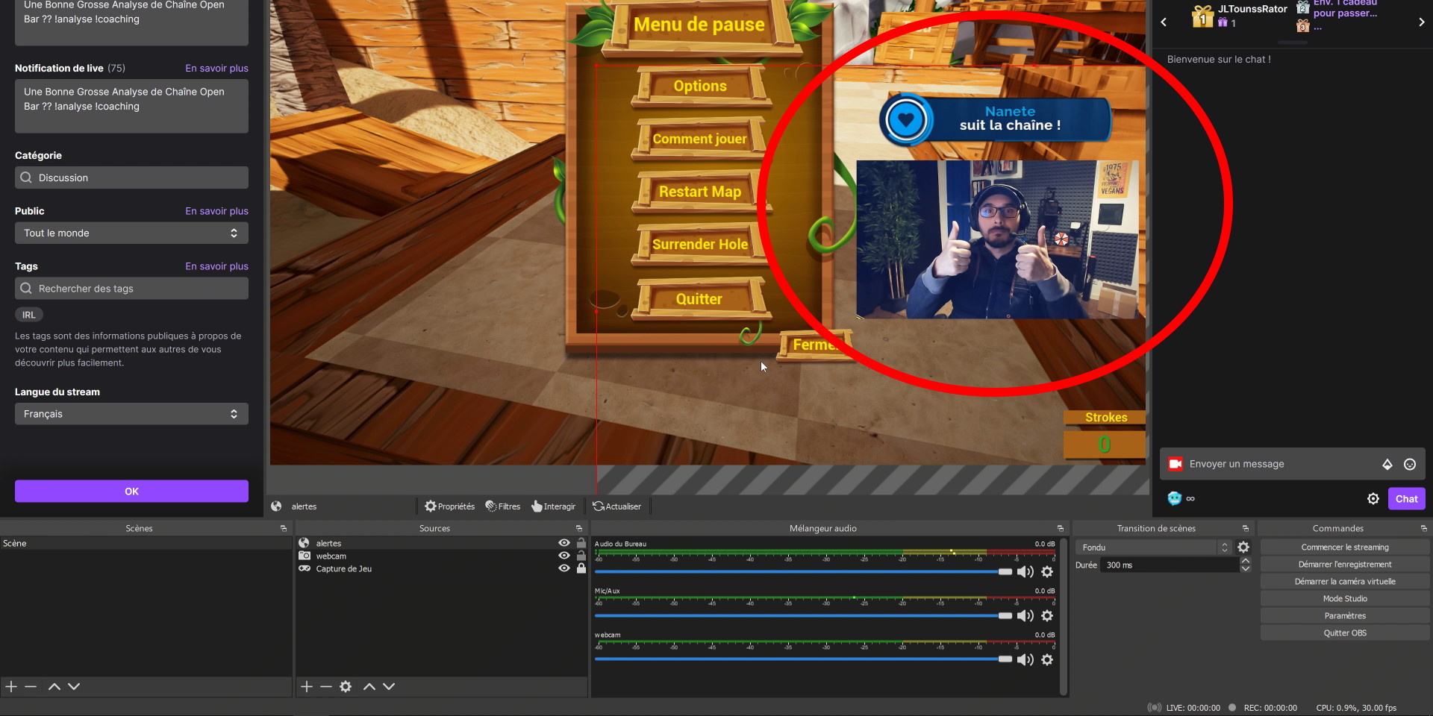Click Propriétés in the source toolbar

(x=449, y=506)
